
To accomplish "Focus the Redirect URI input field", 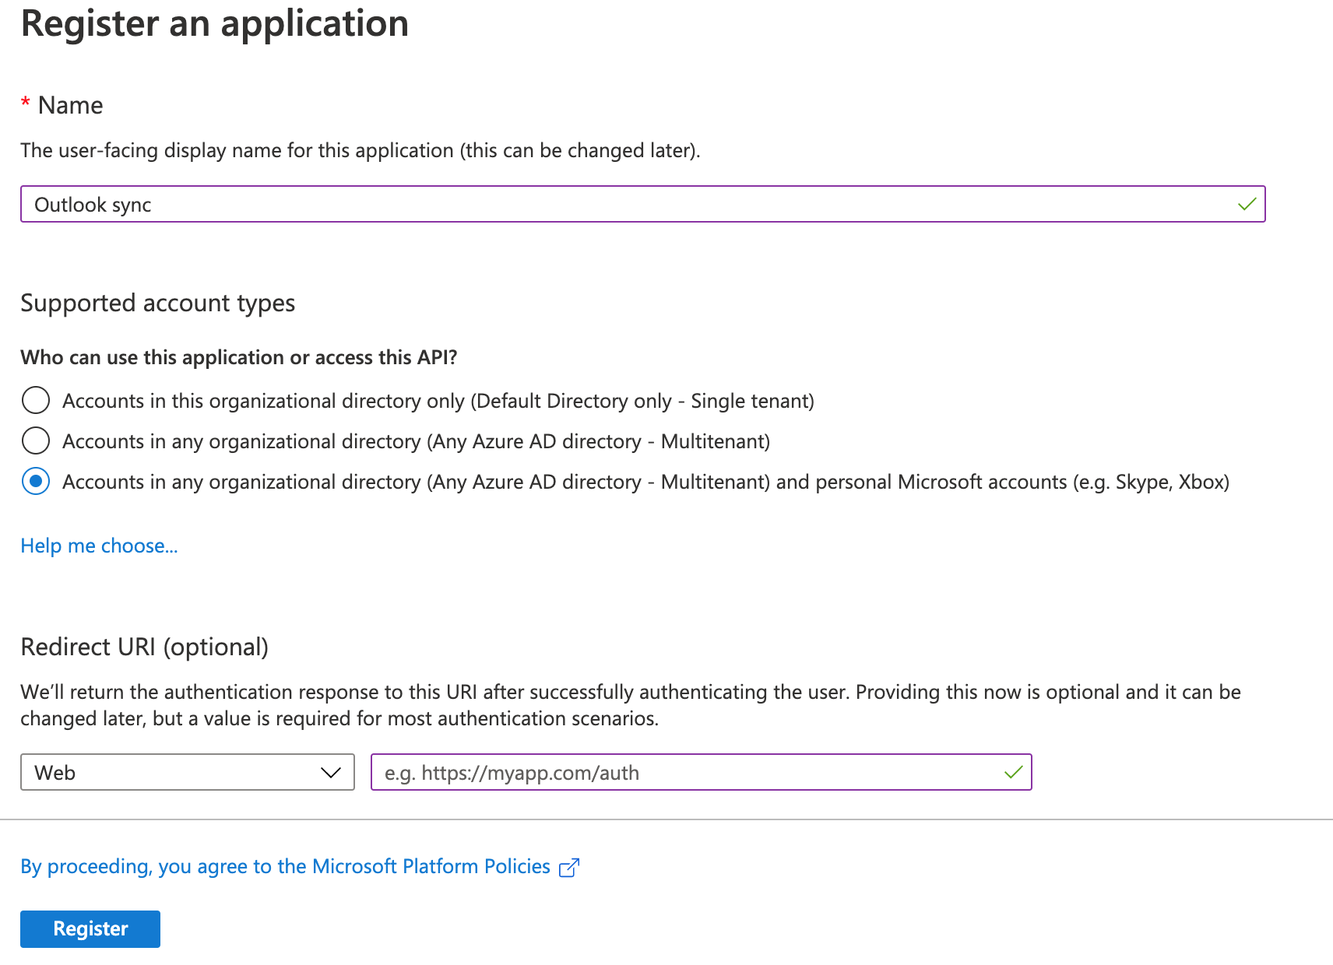I will 685,773.
